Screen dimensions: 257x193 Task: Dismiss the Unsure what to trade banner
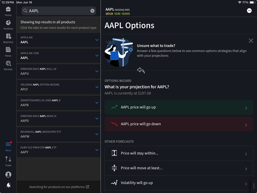pyautogui.click(x=251, y=41)
